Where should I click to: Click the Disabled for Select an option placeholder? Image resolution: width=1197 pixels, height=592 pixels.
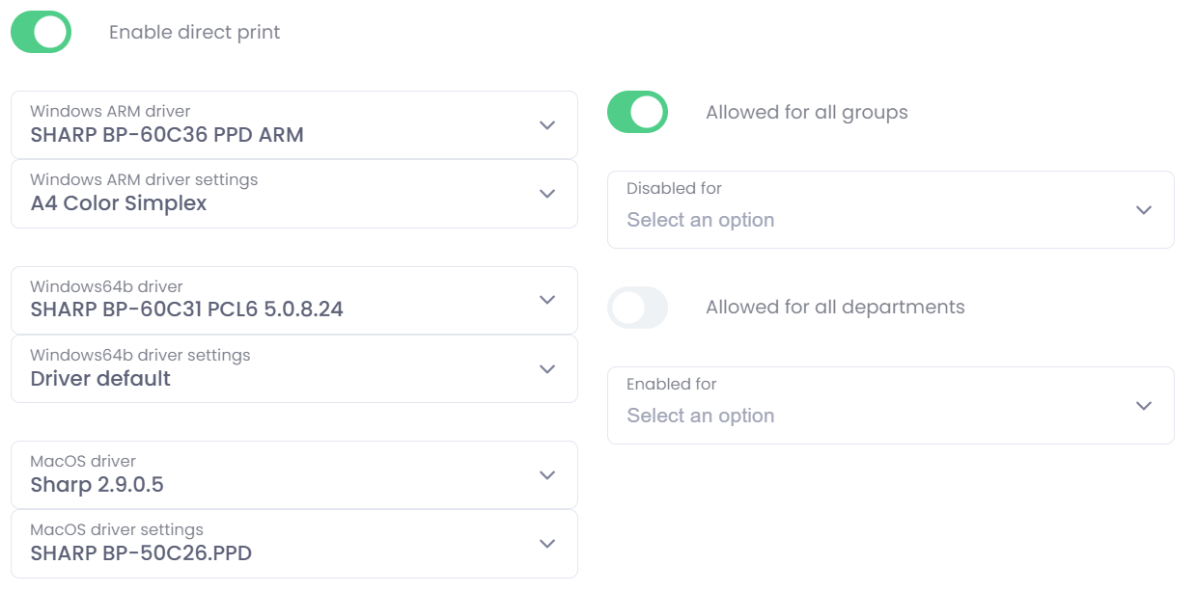[x=700, y=220]
